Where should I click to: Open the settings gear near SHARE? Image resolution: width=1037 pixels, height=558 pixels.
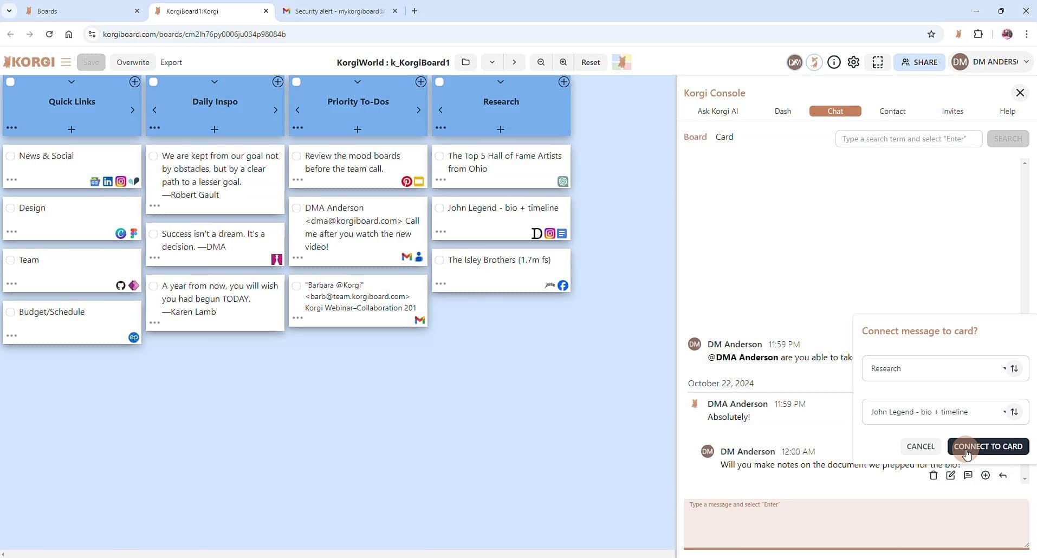click(x=854, y=62)
